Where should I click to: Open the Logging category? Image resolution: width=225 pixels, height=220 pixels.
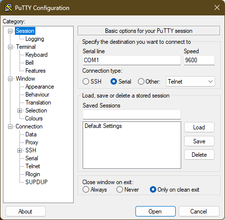(35, 39)
